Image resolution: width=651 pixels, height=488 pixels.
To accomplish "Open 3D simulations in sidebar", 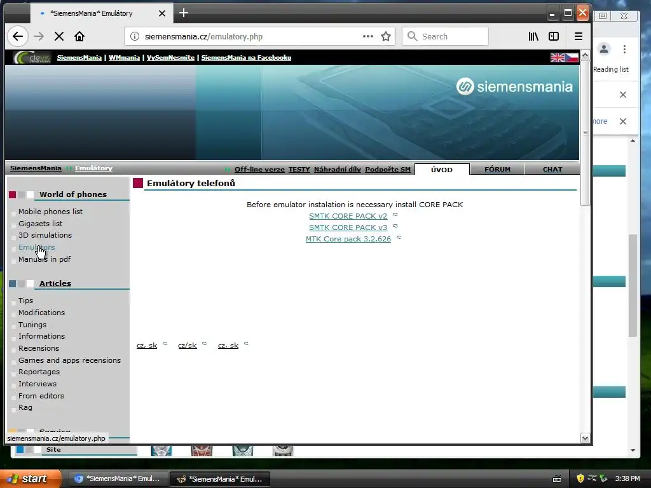I will (x=45, y=235).
